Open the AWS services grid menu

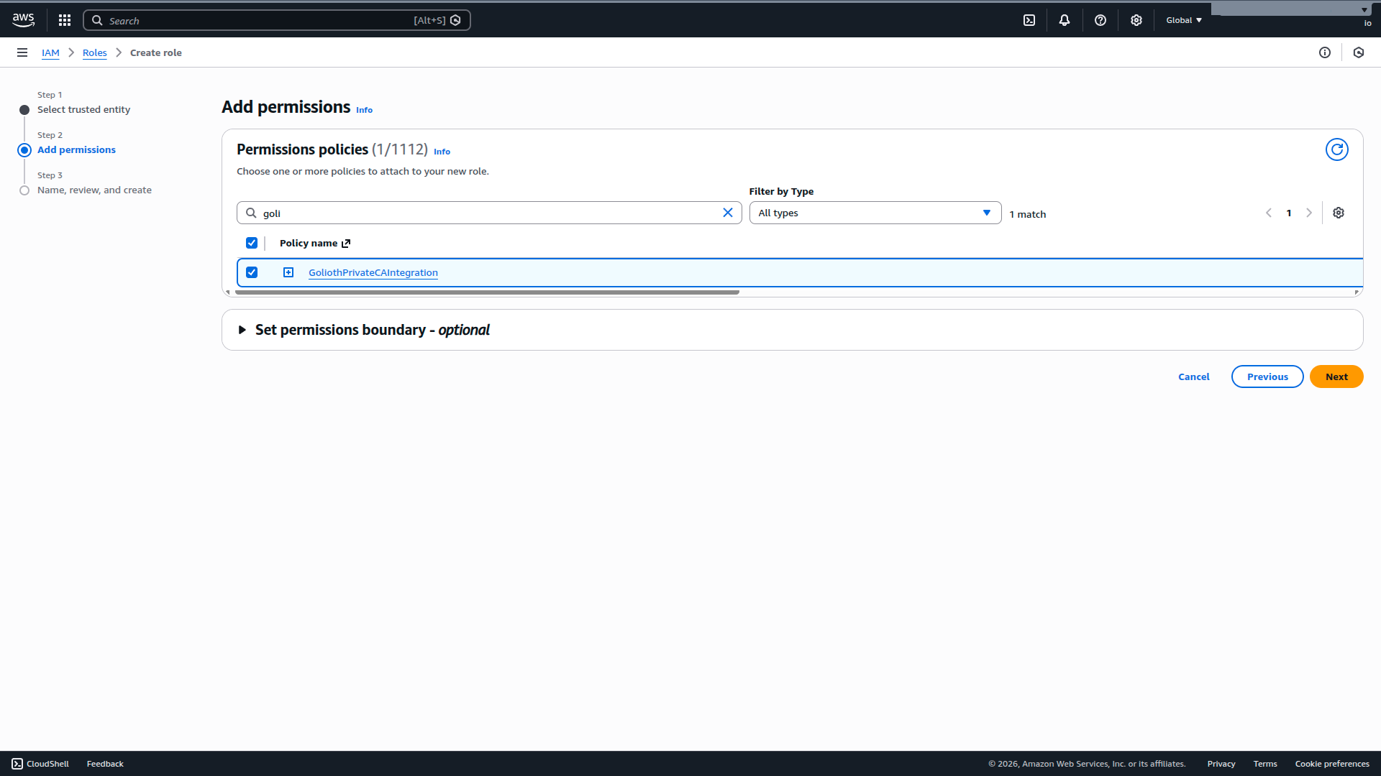pyautogui.click(x=65, y=20)
